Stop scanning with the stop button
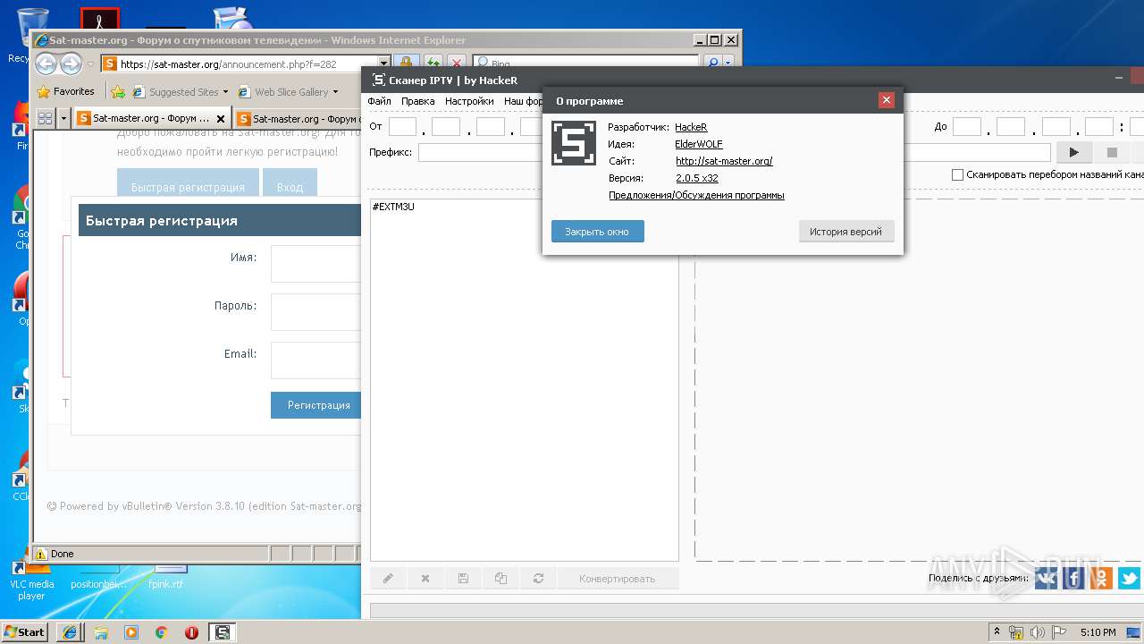Image resolution: width=1144 pixels, height=644 pixels. [x=1112, y=153]
